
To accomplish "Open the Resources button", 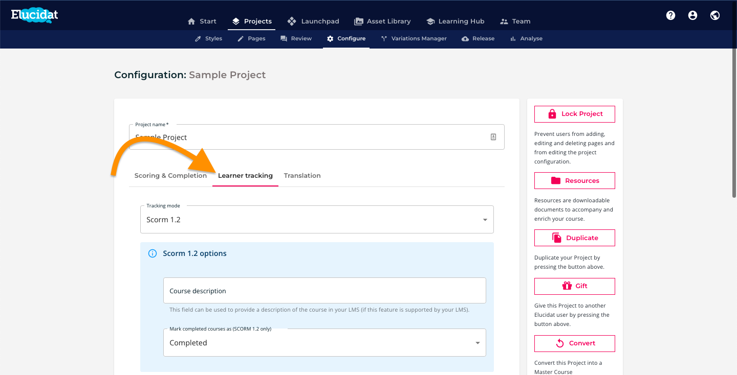I will point(575,181).
